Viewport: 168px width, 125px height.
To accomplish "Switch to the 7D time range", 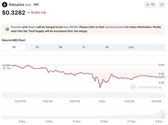I will [x=37, y=47].
